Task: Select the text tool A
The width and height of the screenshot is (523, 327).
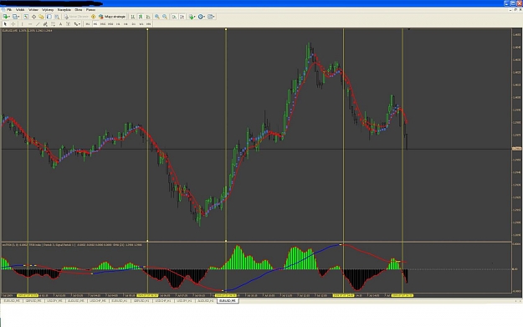Action: tap(60, 24)
